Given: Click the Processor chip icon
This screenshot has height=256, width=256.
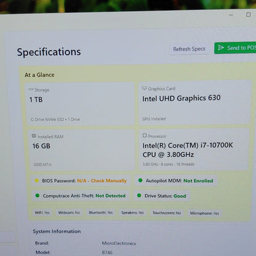Looking at the screenshot, I should pos(145,135).
